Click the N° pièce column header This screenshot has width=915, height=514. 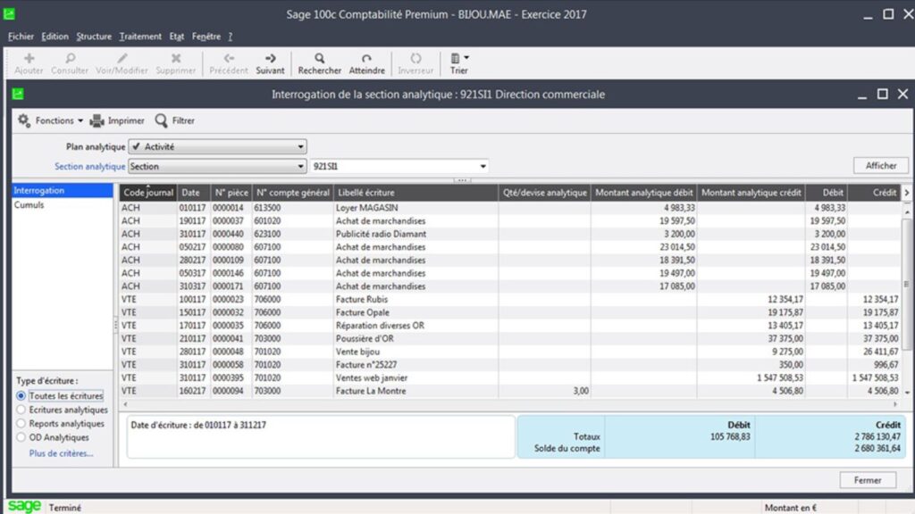231,193
